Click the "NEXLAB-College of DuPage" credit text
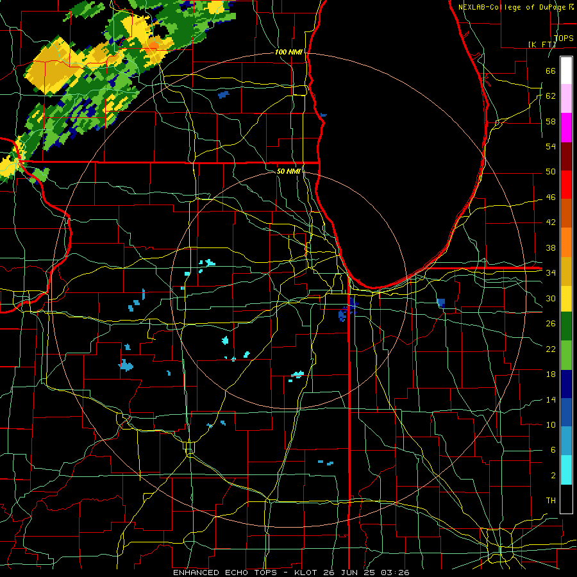Viewport: 577px width, 577px height. pos(513,7)
